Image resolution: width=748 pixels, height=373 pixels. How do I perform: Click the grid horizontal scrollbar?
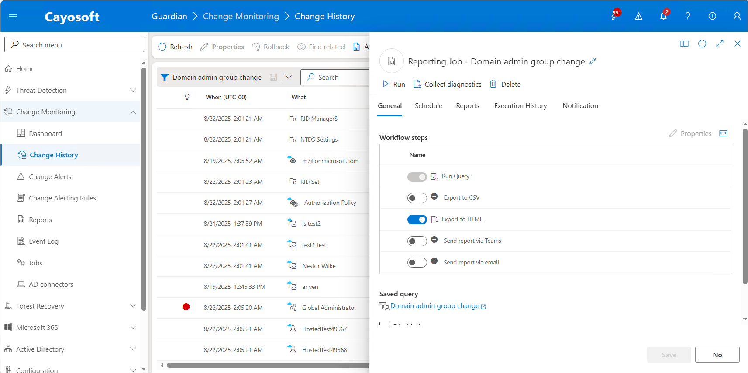pos(268,365)
